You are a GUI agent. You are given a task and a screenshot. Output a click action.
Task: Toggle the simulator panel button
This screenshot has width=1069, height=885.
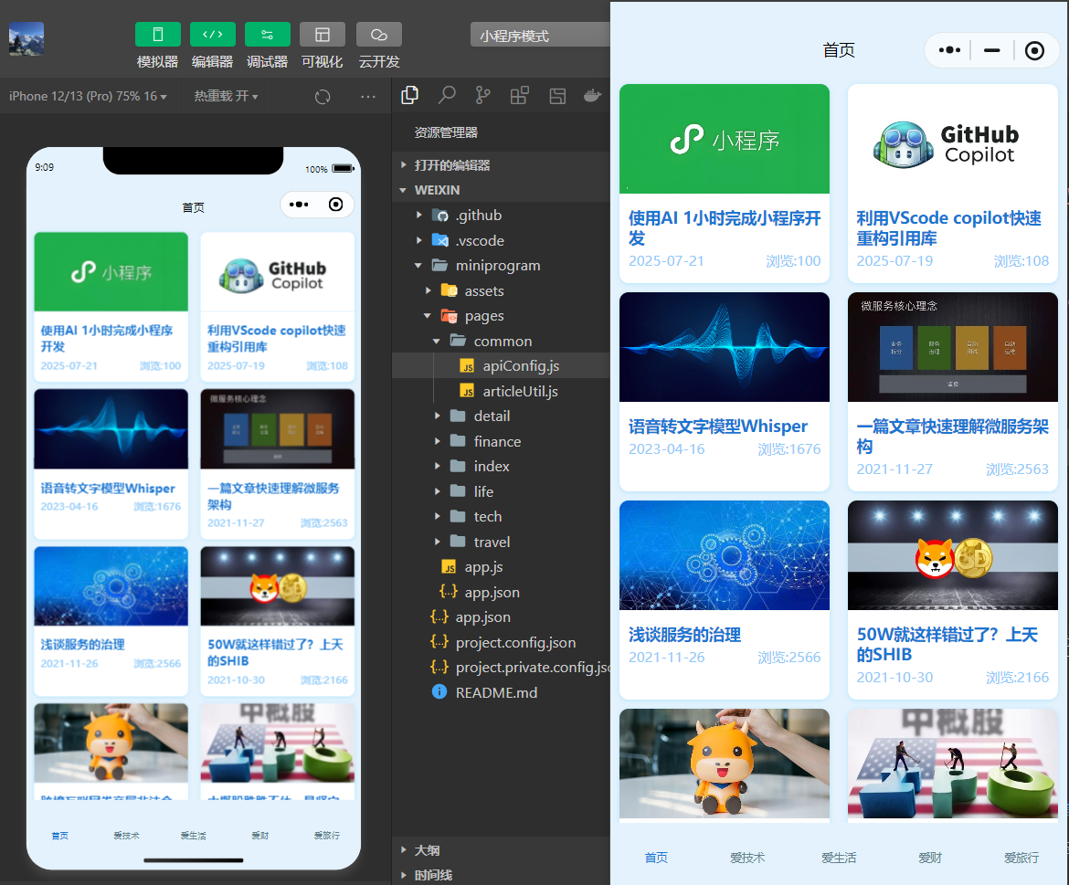(158, 35)
